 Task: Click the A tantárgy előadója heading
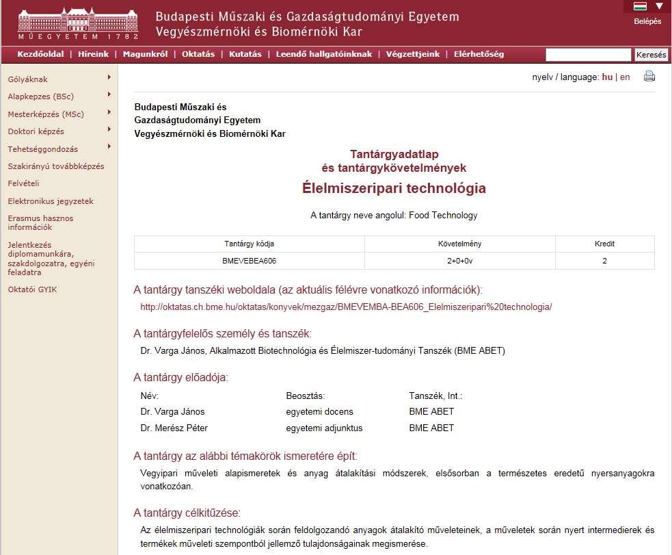click(x=180, y=378)
